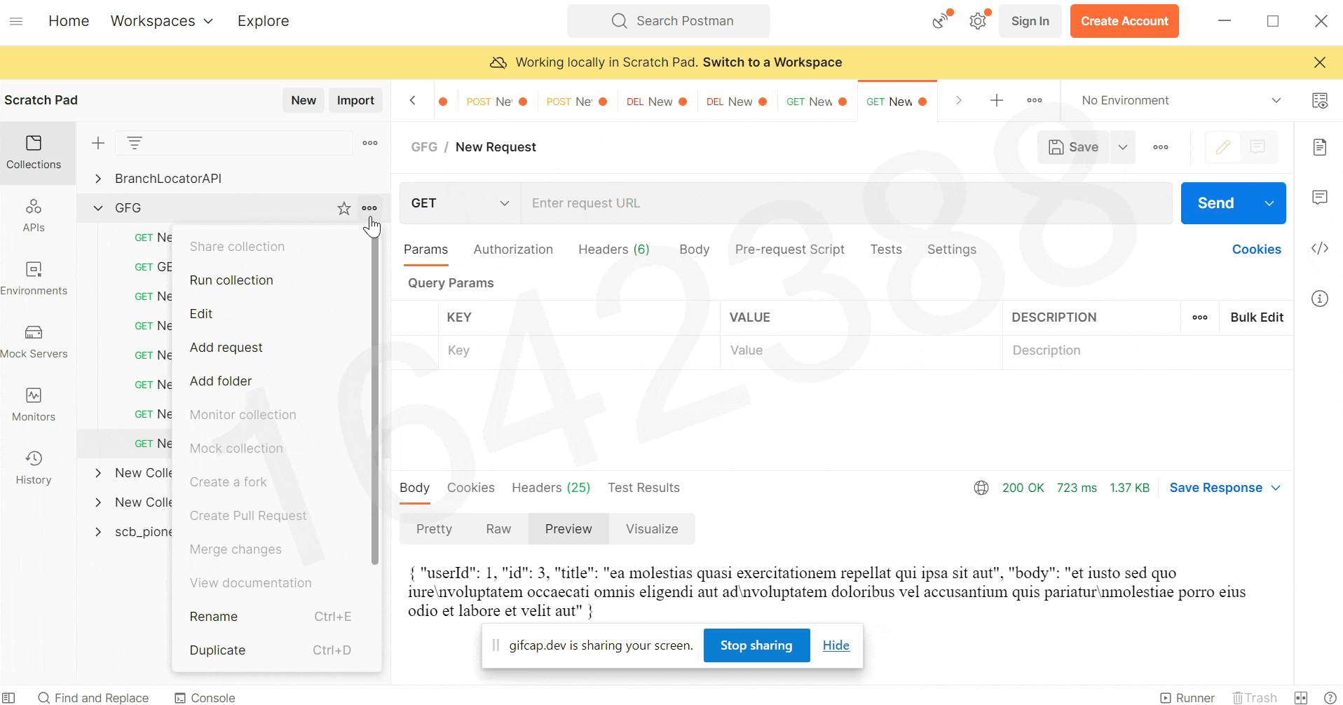The image size is (1343, 705).
Task: Open the documentation icon in right sidebar
Action: (1320, 147)
